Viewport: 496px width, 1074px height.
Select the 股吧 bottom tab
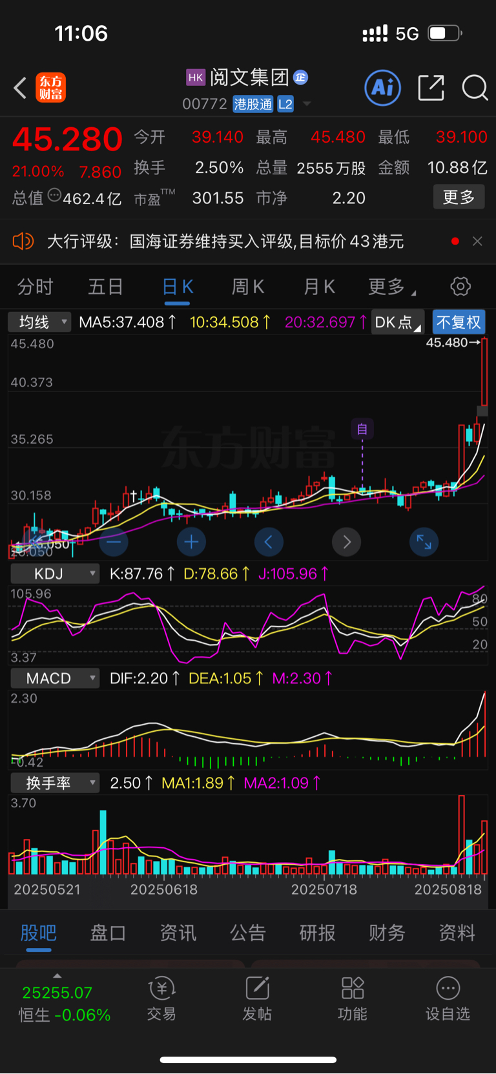[39, 933]
